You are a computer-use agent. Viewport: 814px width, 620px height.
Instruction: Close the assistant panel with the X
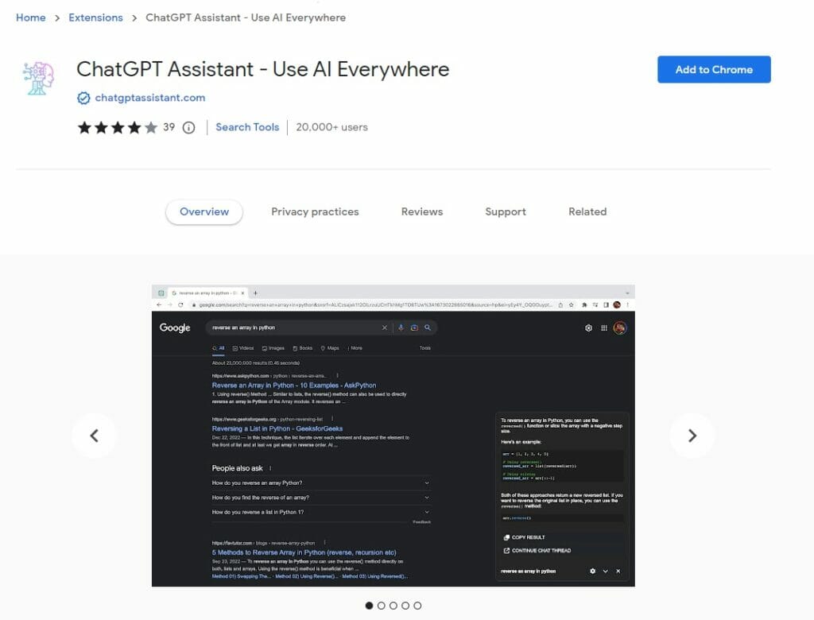click(x=618, y=572)
